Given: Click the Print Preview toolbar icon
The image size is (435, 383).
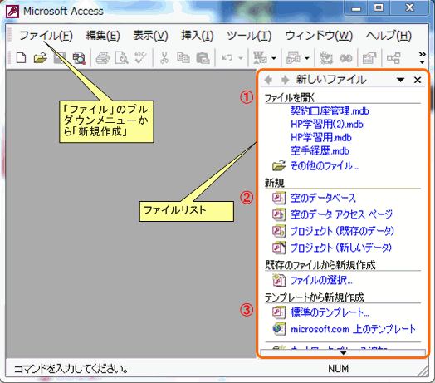Looking at the screenshot, I should click(x=121, y=58).
